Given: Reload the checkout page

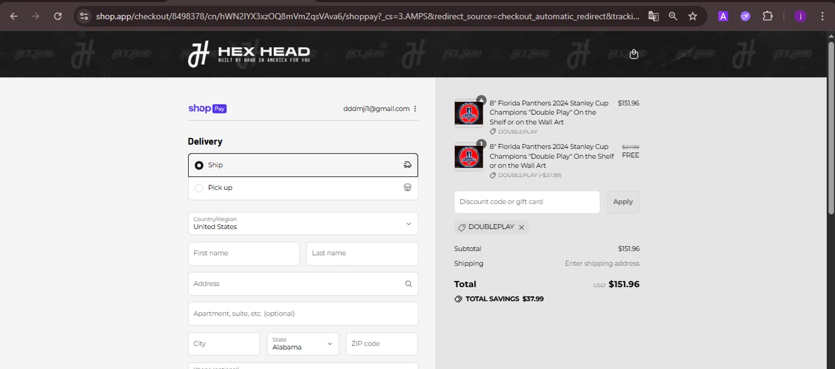Looking at the screenshot, I should (58, 16).
